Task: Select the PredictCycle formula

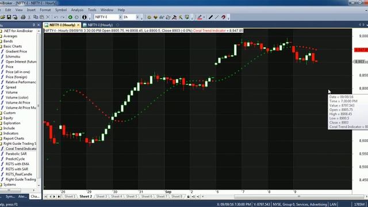Action: (16, 159)
